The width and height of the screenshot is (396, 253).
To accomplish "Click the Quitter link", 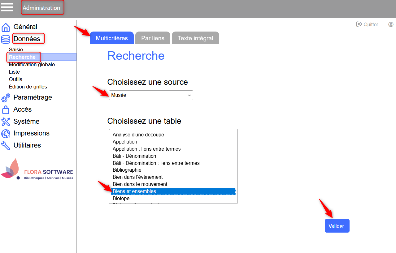I will pos(367,24).
